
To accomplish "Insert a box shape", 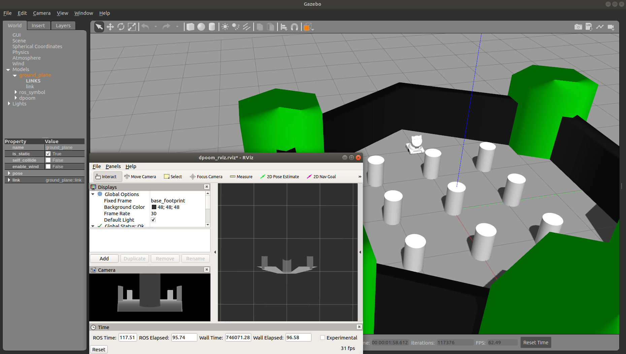I will click(190, 27).
